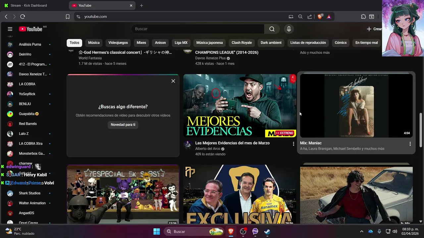Reload the page with refresh icon
The width and height of the screenshot is (424, 238).
click(x=23, y=17)
